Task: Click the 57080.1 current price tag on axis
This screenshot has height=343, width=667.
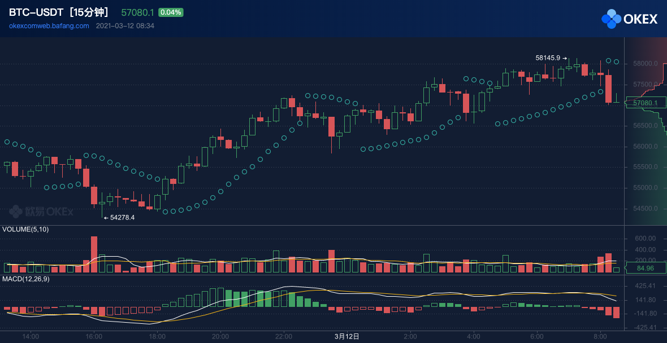Action: pos(646,103)
